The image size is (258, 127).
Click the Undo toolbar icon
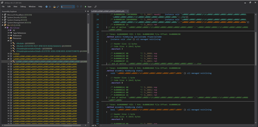pyautogui.click(x=78, y=7)
